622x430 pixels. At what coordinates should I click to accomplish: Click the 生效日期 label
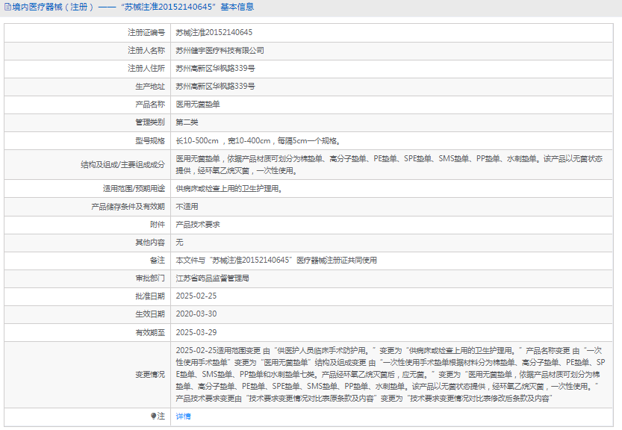coord(150,314)
